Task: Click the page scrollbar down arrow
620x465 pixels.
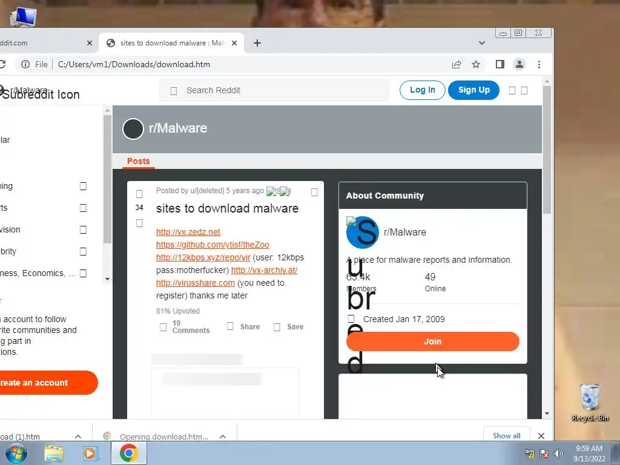Action: (x=547, y=414)
